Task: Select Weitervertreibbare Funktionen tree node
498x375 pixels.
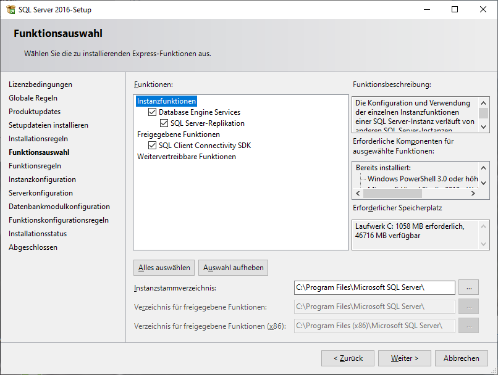Action: (x=186, y=157)
